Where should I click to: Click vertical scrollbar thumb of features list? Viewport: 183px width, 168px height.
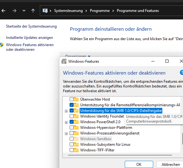click(182, 139)
